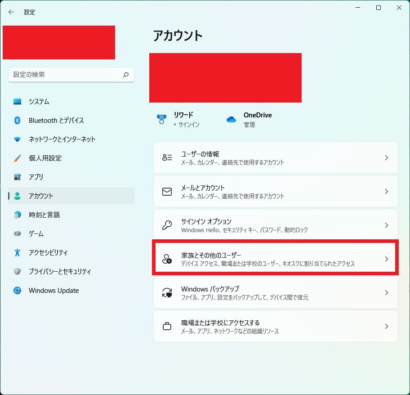Click the 時刻と言語 clock globe icon
Viewport: 410px width, 395px height.
(x=17, y=215)
